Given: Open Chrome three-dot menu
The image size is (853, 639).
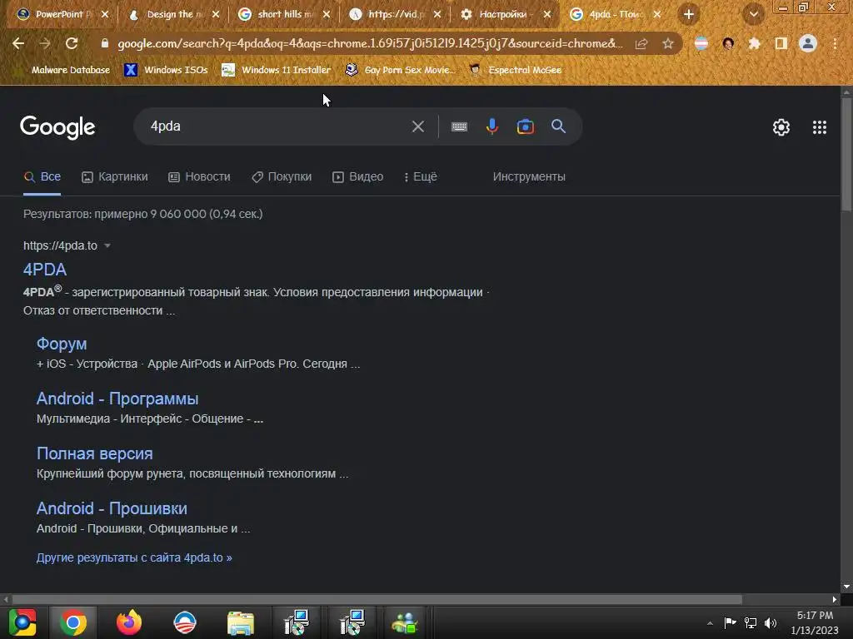Looking at the screenshot, I should click(x=835, y=43).
